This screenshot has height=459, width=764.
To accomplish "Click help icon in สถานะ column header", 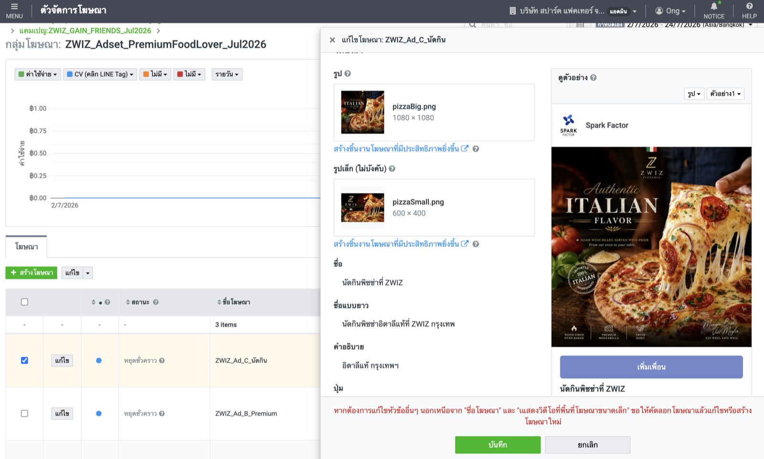I will point(156,302).
